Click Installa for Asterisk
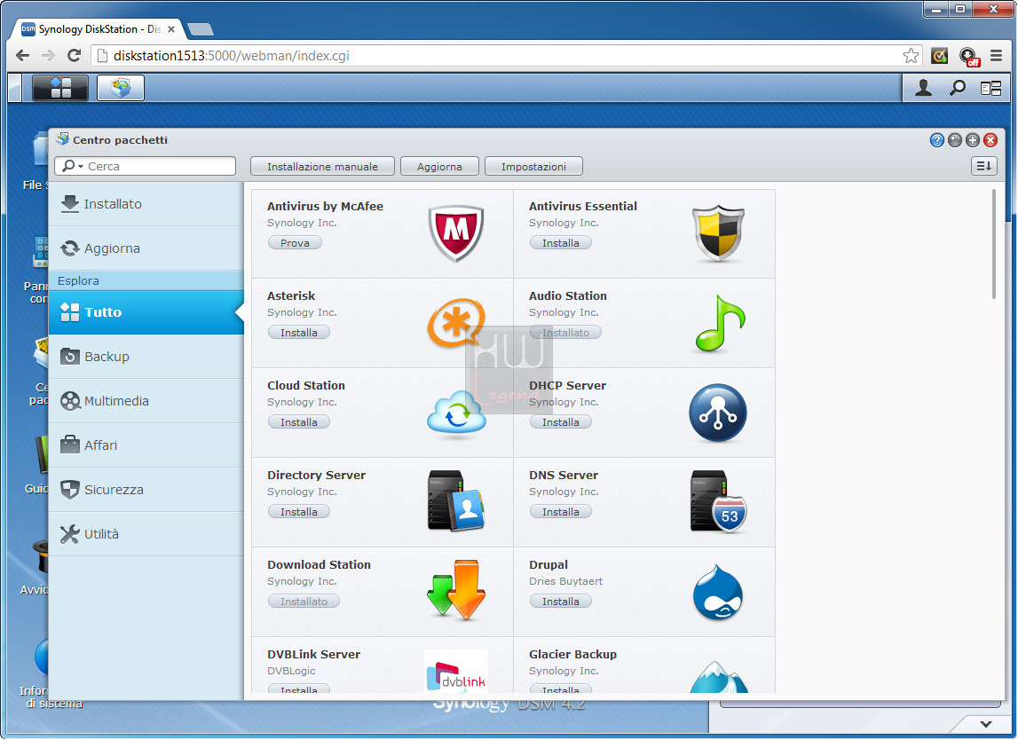This screenshot has width=1018, height=740. [298, 333]
